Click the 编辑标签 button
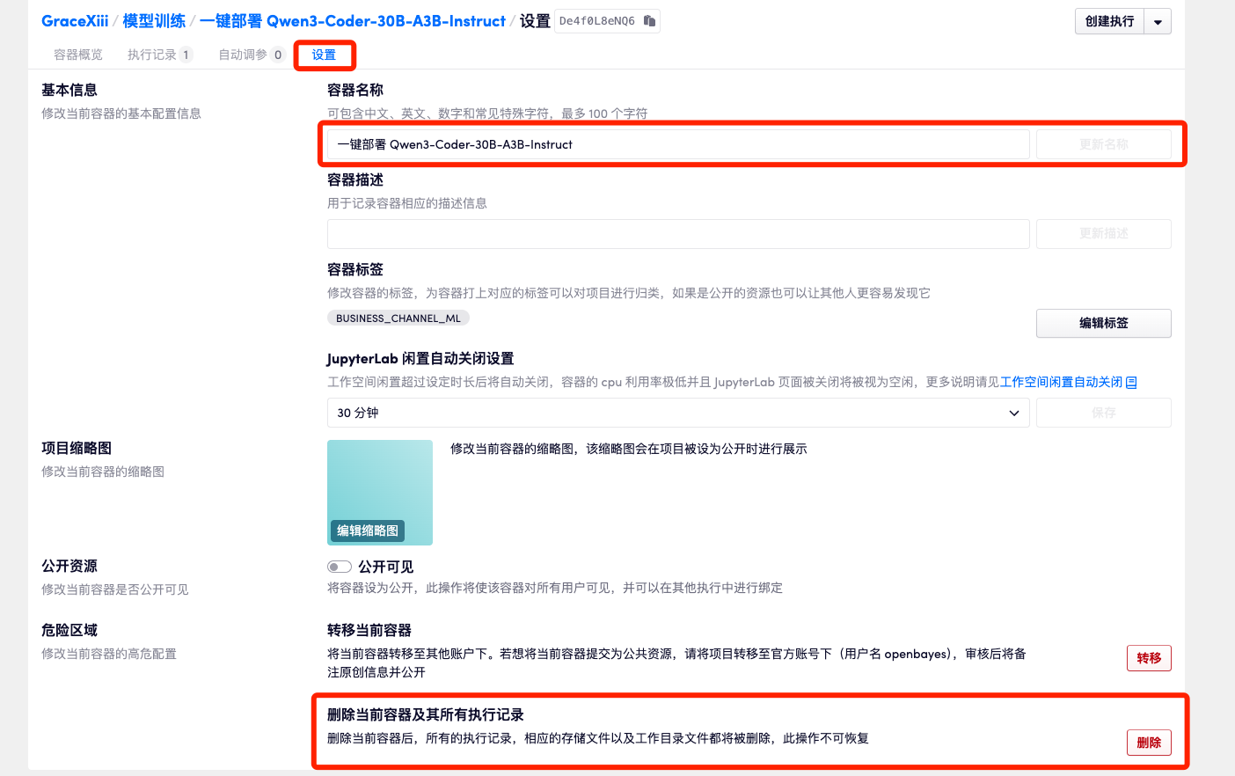1235x776 pixels. (1103, 323)
